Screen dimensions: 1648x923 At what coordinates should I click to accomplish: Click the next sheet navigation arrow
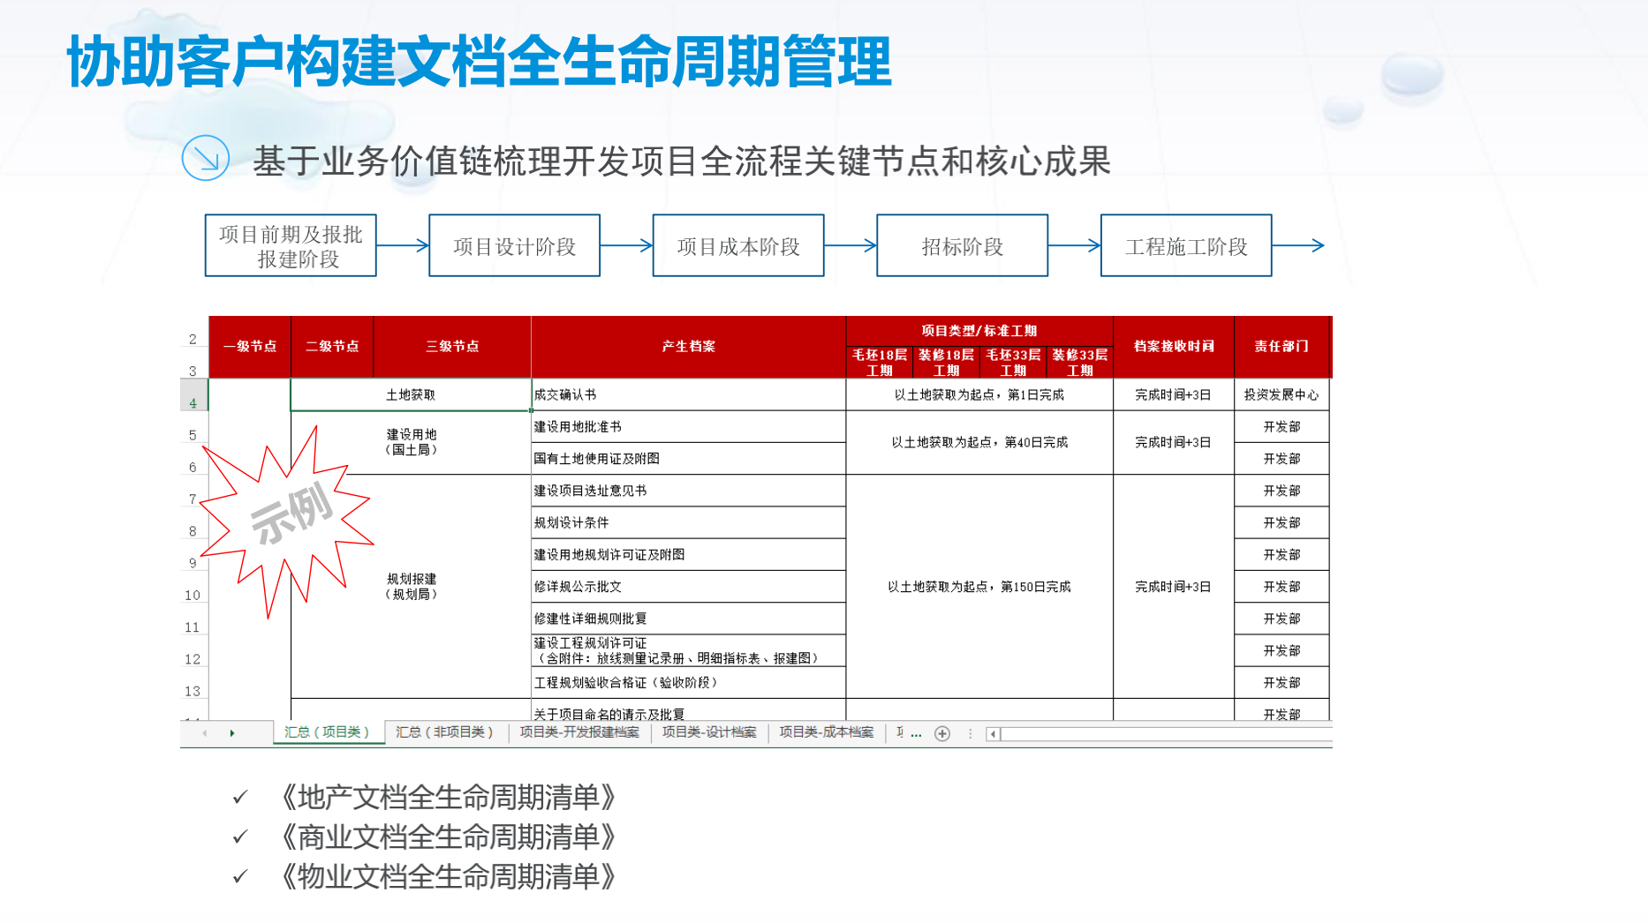(232, 733)
